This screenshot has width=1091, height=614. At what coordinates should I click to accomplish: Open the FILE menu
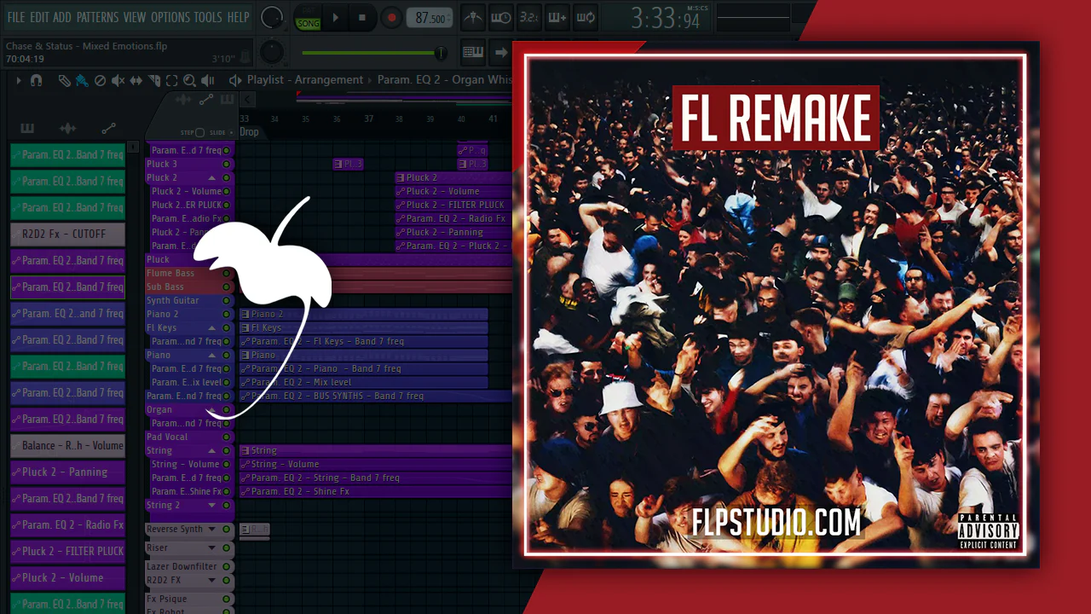click(16, 17)
